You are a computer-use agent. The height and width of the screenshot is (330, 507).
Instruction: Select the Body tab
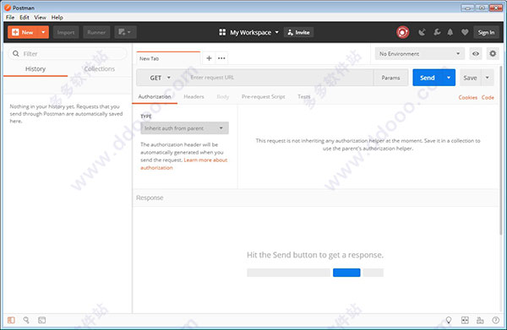(223, 96)
